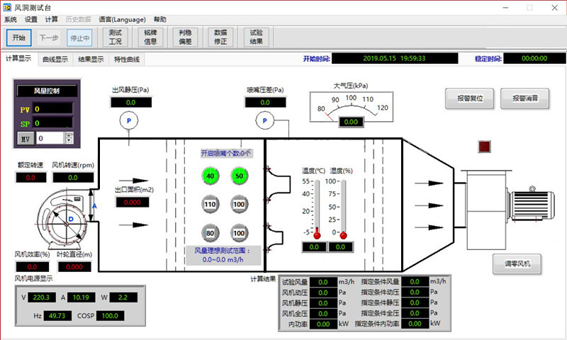Click the SP setpoint input field
The width and height of the screenshot is (567, 340).
click(53, 123)
